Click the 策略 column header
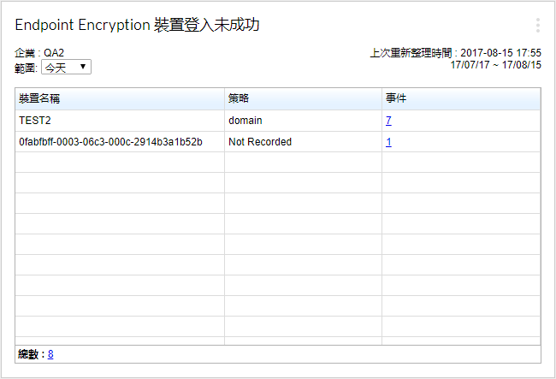This screenshot has height=379, width=556. pos(239,99)
